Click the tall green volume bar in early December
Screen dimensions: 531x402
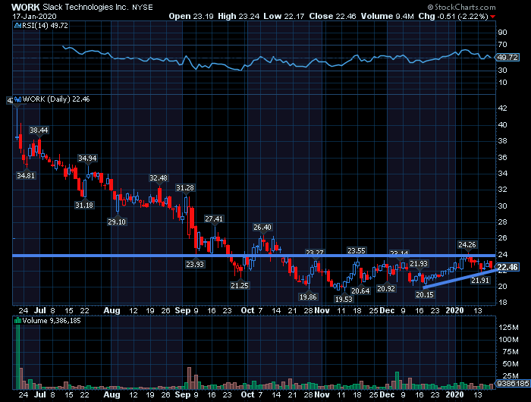(x=397, y=380)
